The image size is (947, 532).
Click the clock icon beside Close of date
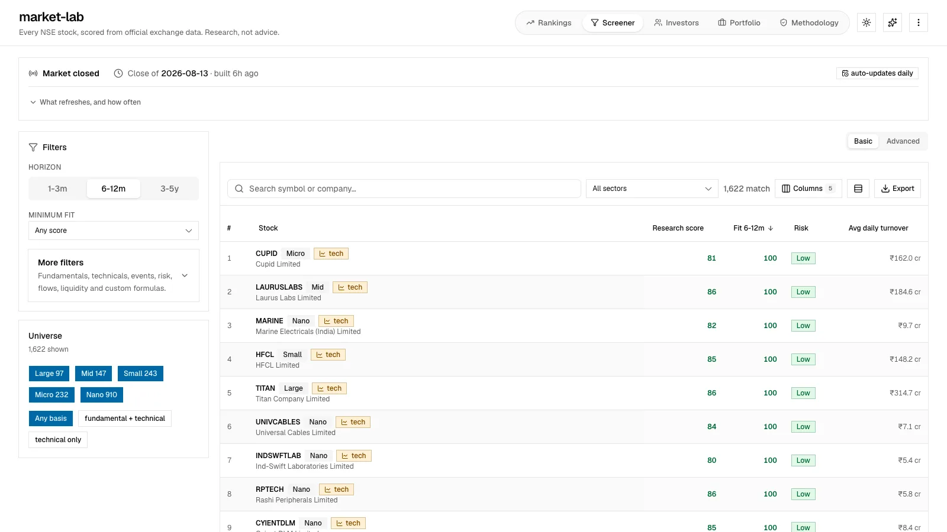click(x=118, y=73)
